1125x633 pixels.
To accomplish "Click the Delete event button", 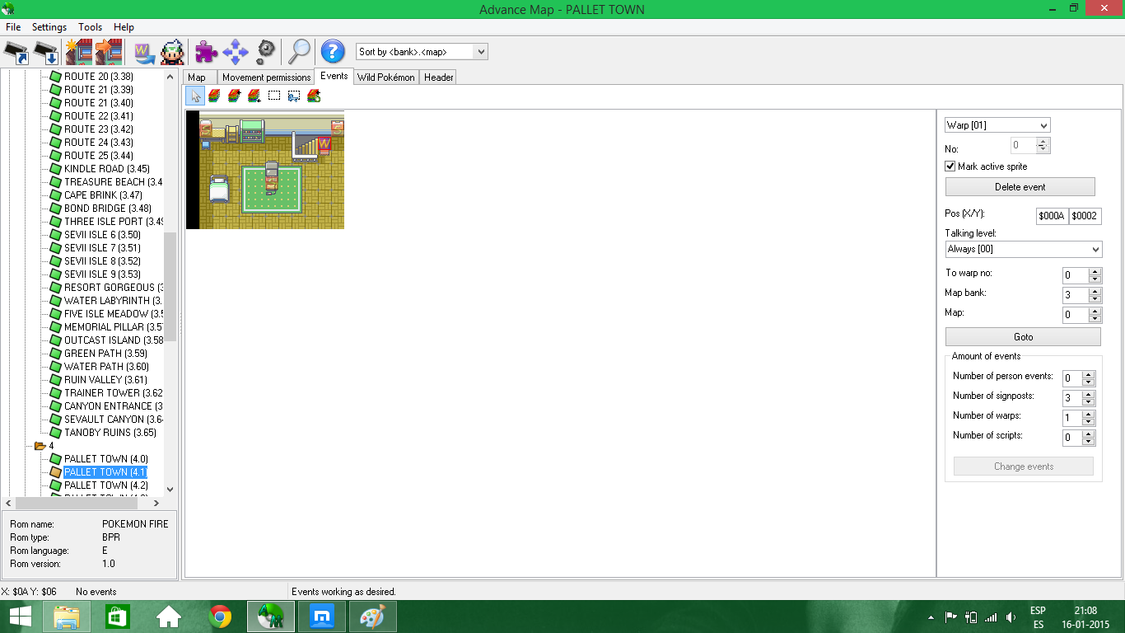I will (1020, 186).
